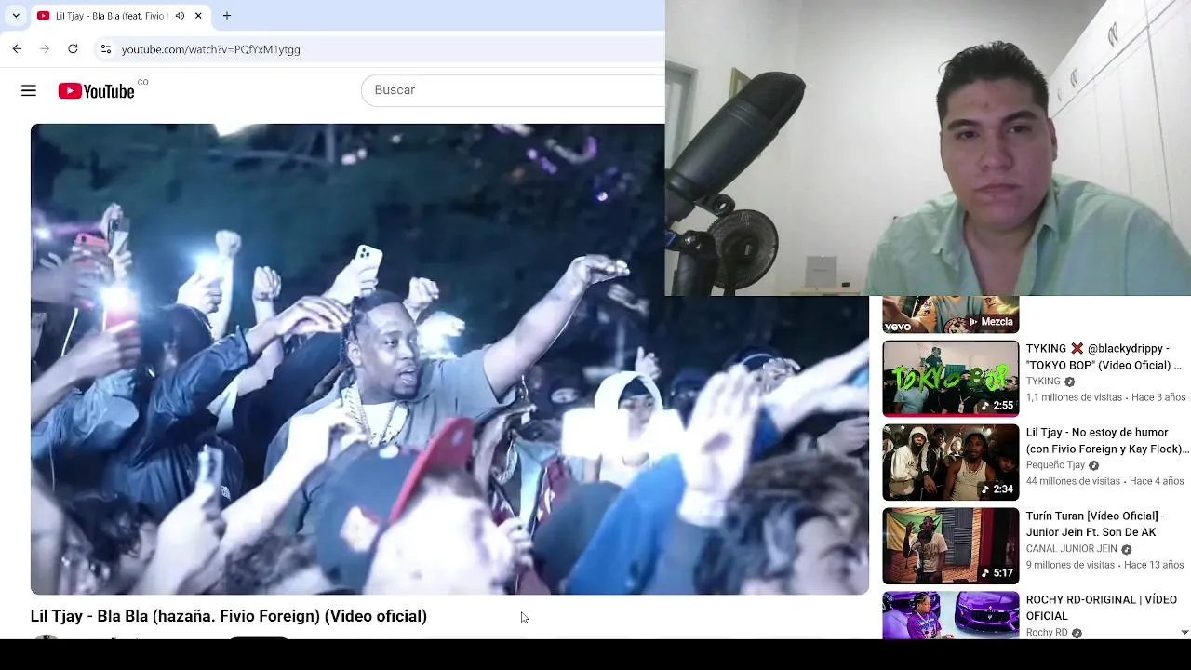Viewport: 1191px width, 670px height.
Task: Click the video title Lil Tjay - Bla Bla
Action: click(x=229, y=616)
